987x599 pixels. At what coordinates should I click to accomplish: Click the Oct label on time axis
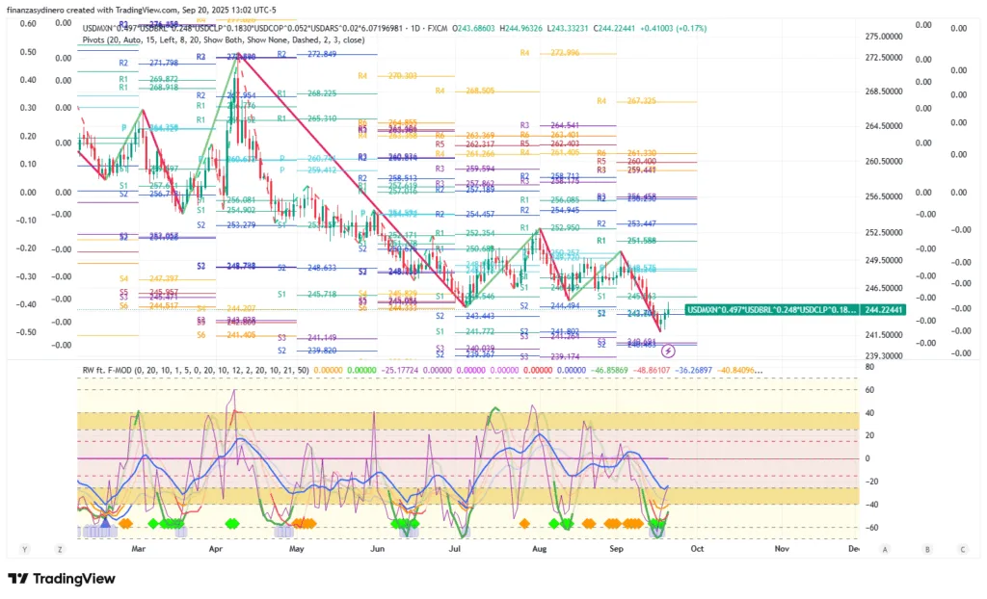point(697,549)
